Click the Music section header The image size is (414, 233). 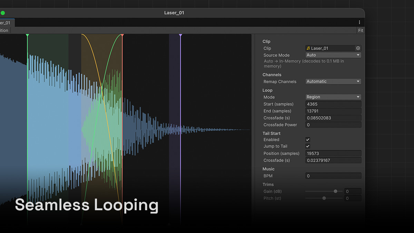coord(268,169)
